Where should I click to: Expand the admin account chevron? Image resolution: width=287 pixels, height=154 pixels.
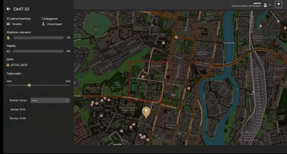point(270,5)
